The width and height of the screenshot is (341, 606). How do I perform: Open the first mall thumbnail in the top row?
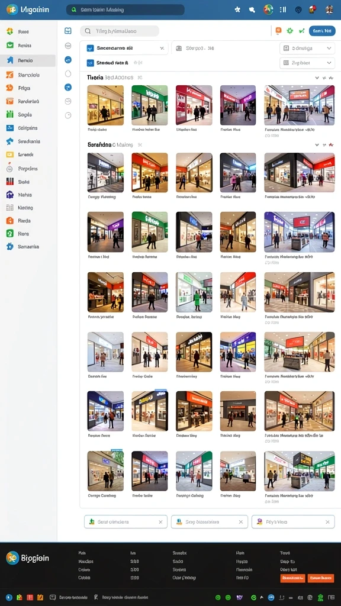pos(105,105)
